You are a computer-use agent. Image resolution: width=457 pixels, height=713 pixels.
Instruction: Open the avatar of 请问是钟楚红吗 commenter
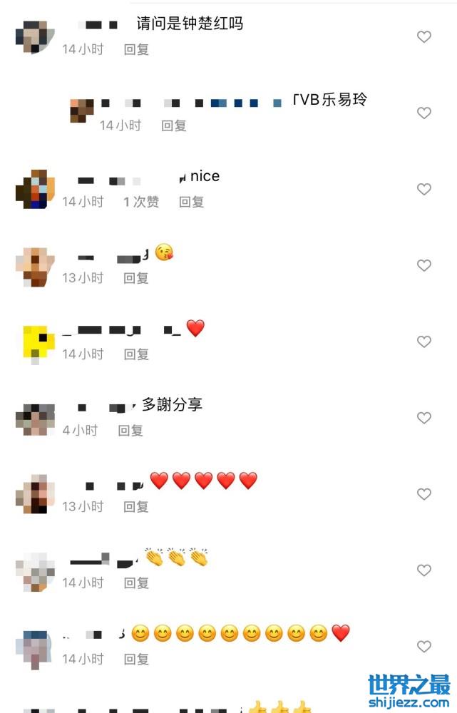pos(35,37)
